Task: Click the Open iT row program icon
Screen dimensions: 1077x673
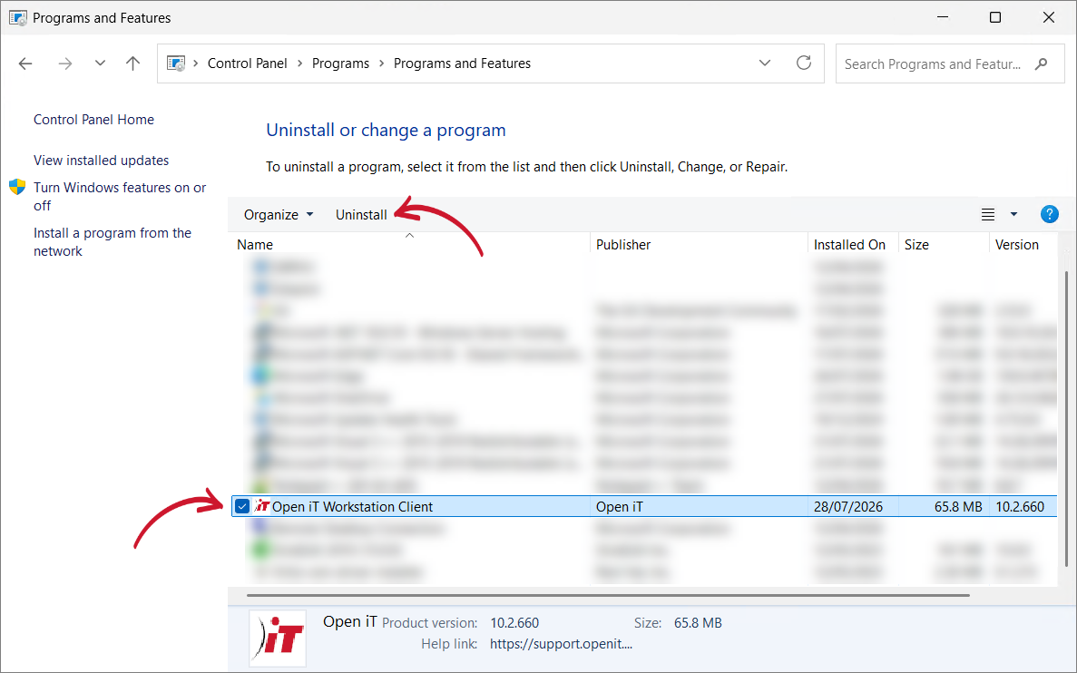Action: (x=261, y=507)
